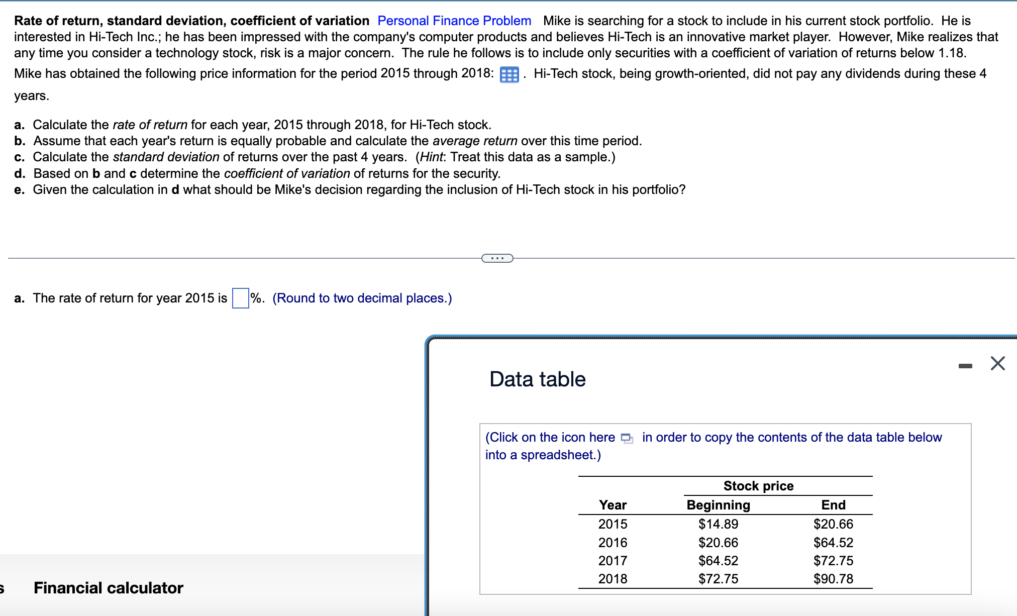Image resolution: width=1017 pixels, height=616 pixels.
Task: Click the 2016 end price $64.52
Action: [833, 543]
